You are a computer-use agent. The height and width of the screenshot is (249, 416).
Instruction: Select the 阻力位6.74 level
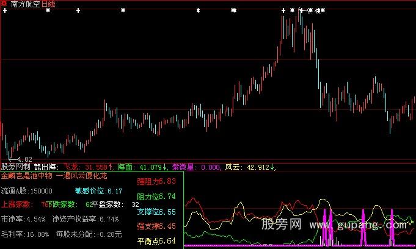point(156,197)
